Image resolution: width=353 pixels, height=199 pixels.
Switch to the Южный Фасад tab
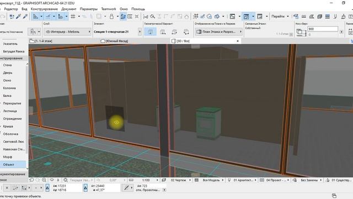pyautogui.click(x=114, y=41)
